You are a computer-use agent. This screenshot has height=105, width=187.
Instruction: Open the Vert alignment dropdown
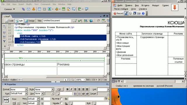coord(38,103)
